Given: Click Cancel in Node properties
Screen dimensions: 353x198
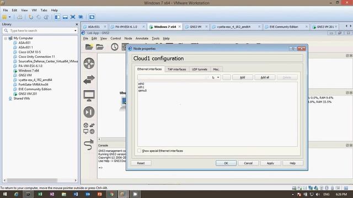Looking at the screenshot, I should coord(248,163).
